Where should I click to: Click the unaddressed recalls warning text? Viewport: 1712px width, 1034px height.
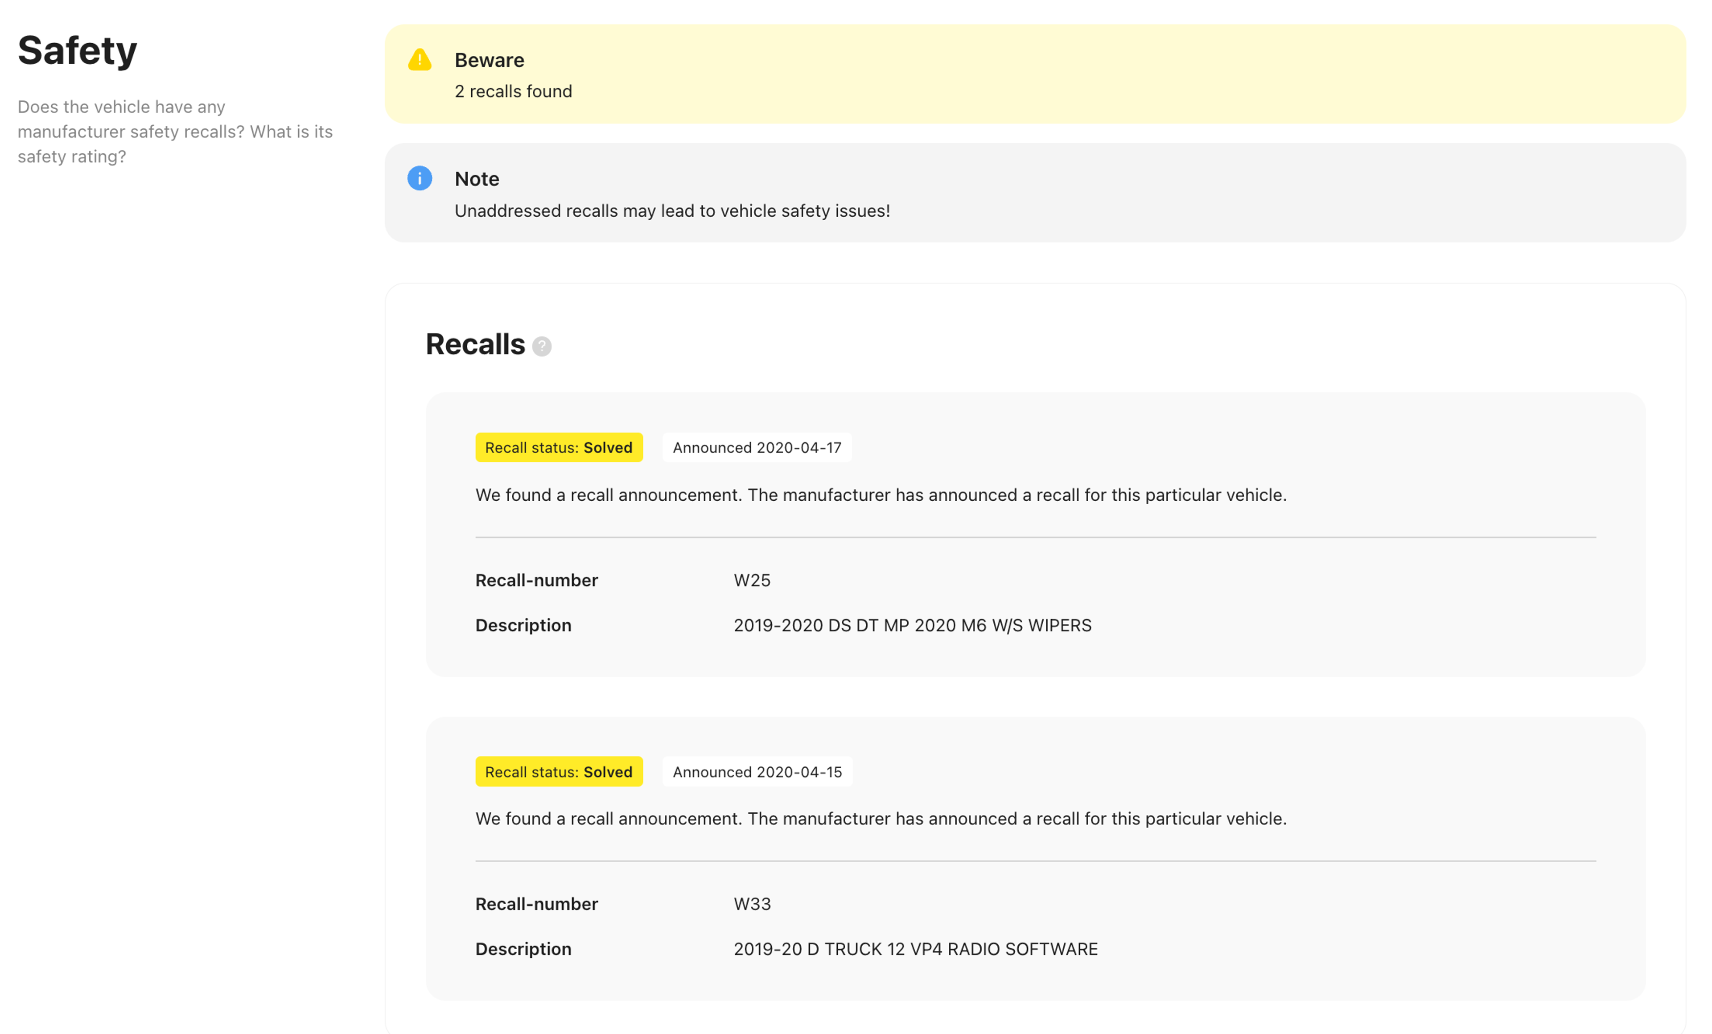672,211
